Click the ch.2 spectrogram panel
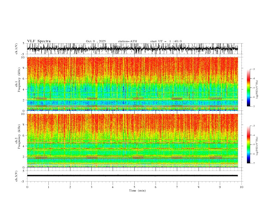This screenshot has height=210, width=272. click(x=132, y=141)
